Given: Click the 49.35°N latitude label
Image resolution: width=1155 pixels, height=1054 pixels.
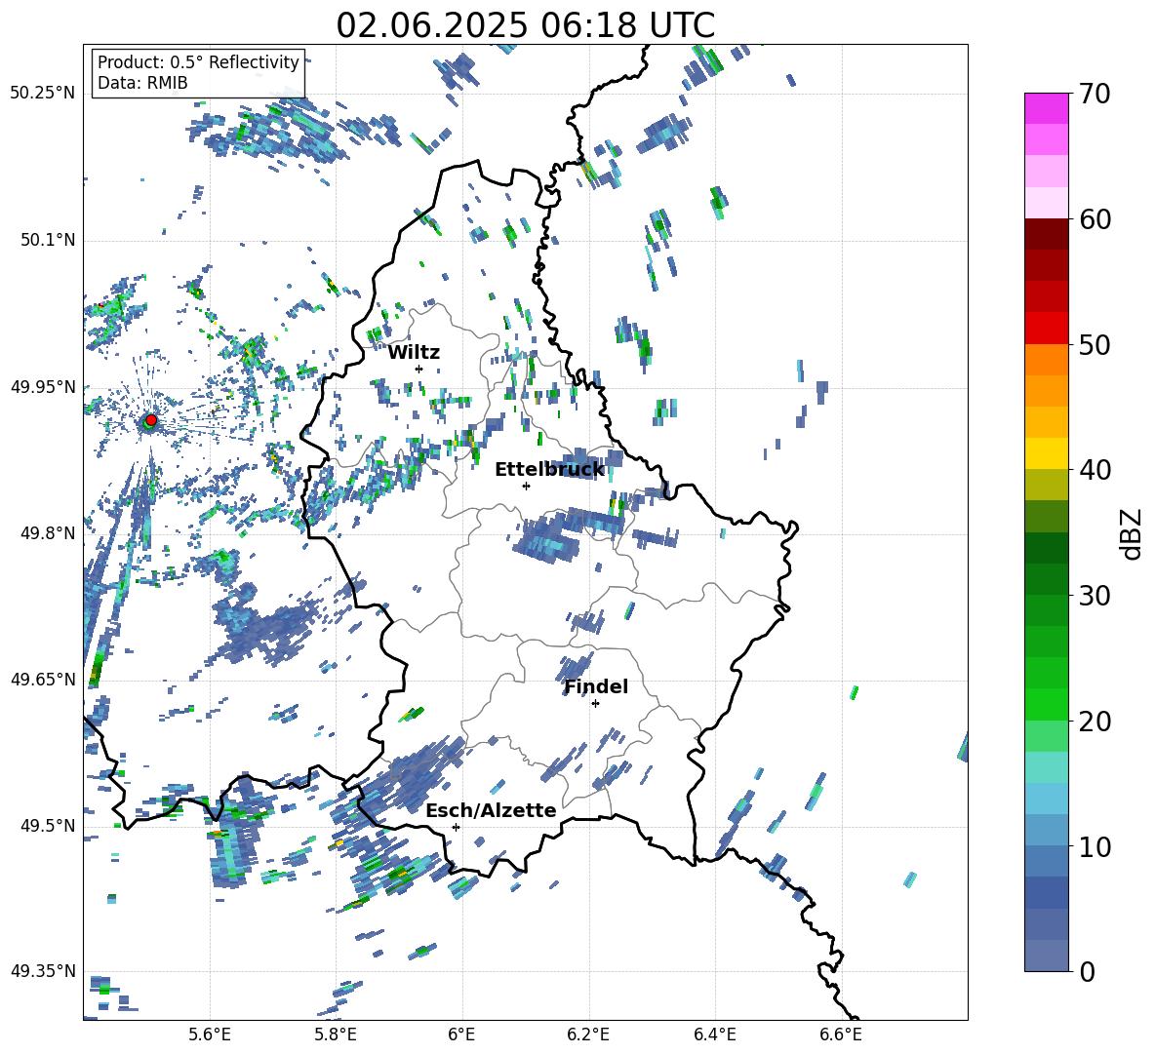Looking at the screenshot, I should tap(43, 971).
